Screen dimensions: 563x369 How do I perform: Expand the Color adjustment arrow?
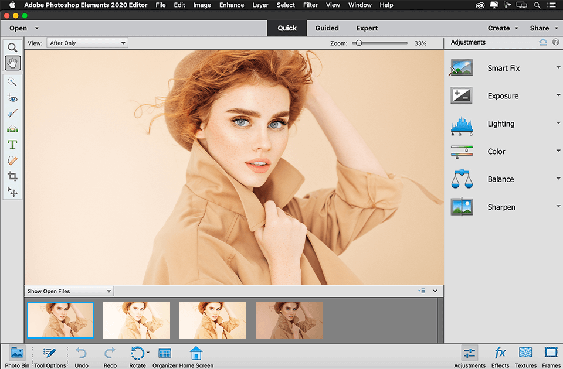click(x=558, y=151)
